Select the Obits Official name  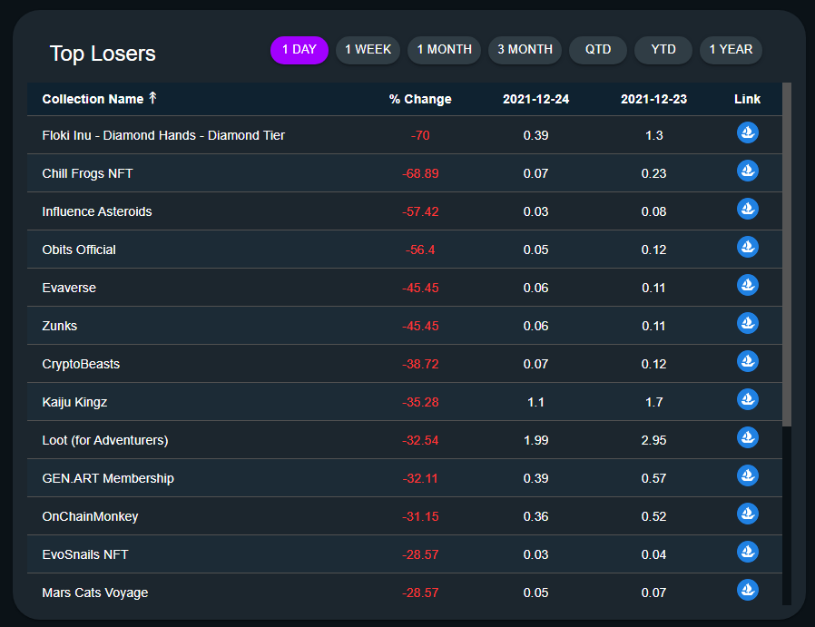point(79,250)
